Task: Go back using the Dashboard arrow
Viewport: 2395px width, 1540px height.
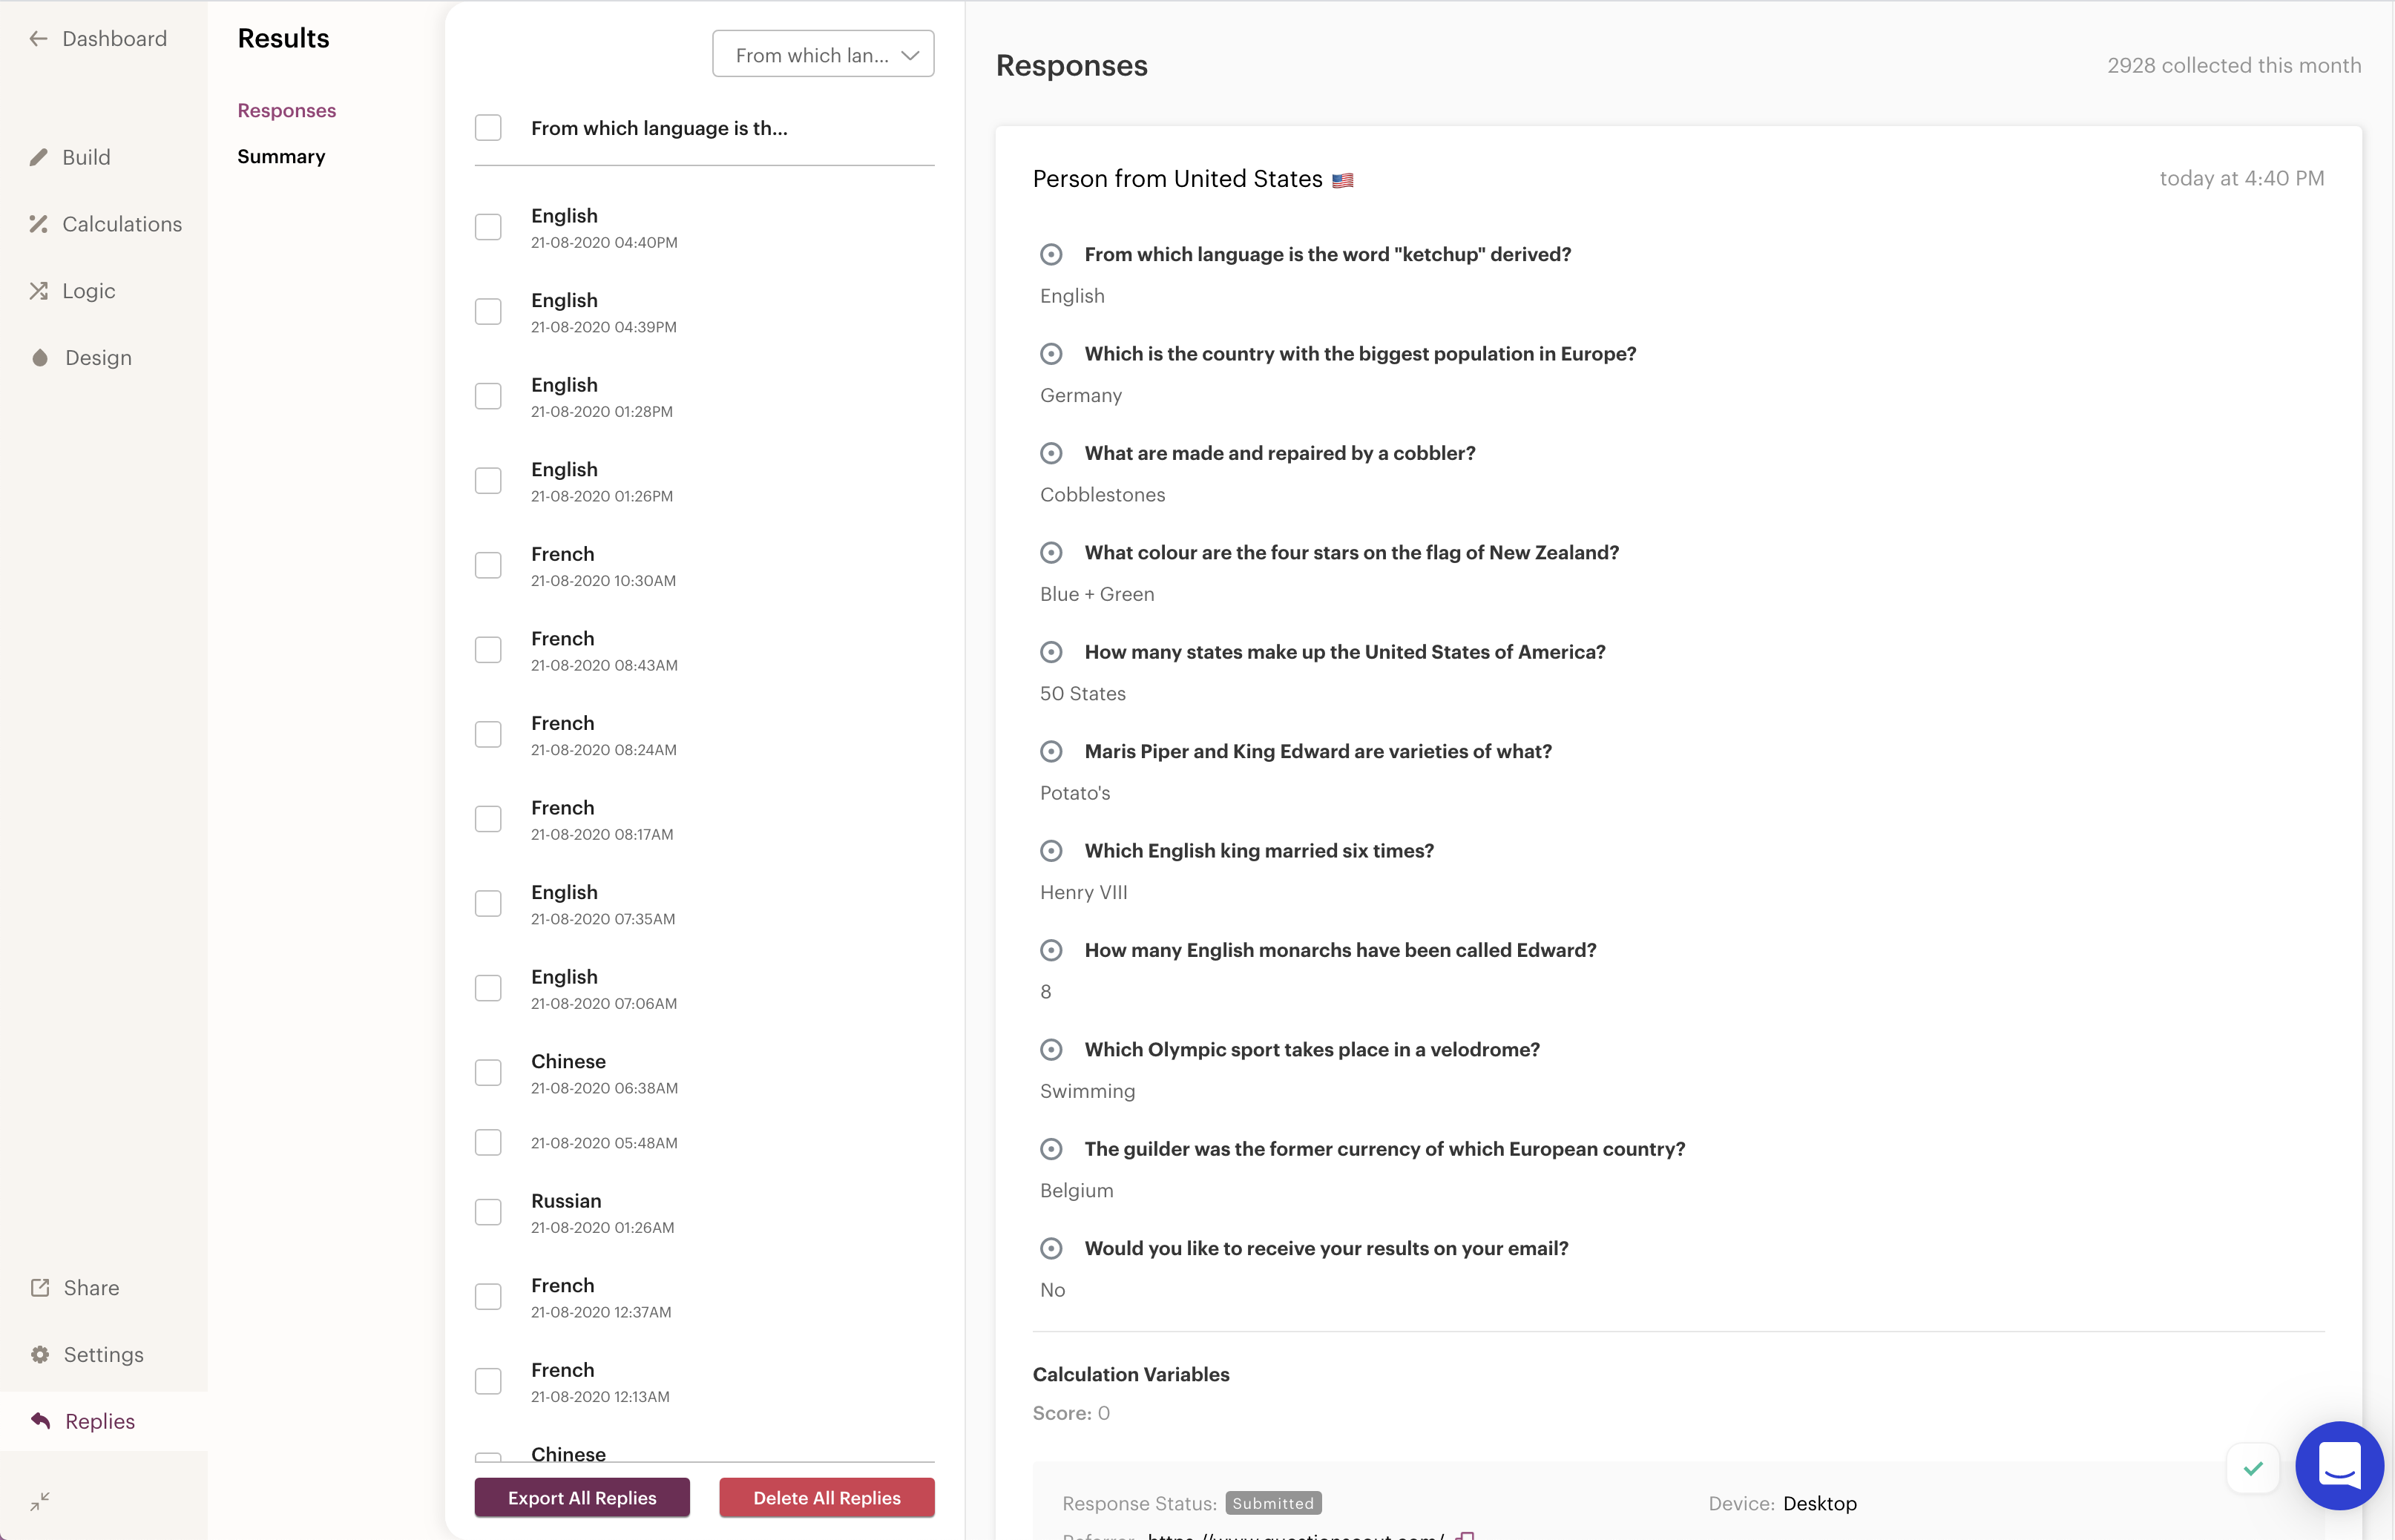Action: pyautogui.click(x=39, y=39)
